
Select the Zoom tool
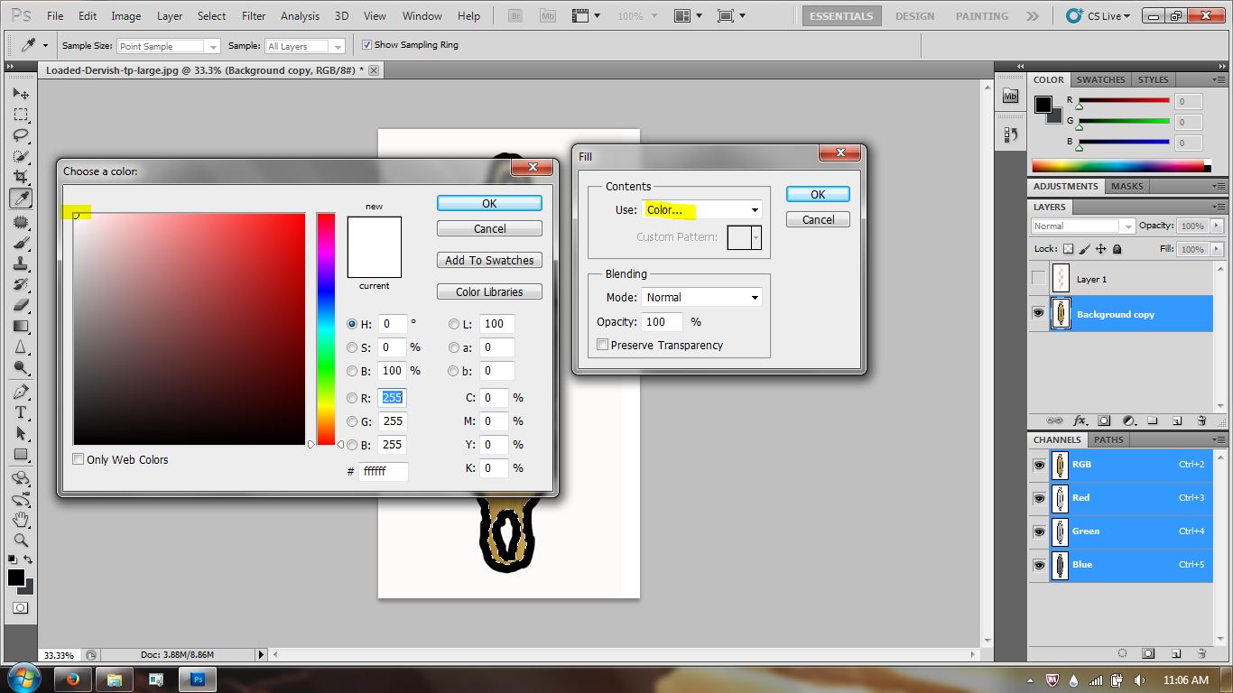point(21,541)
